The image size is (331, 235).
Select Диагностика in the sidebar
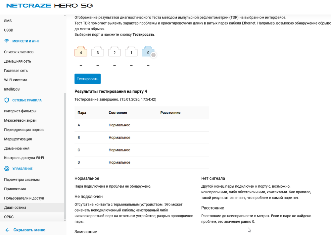(15, 207)
